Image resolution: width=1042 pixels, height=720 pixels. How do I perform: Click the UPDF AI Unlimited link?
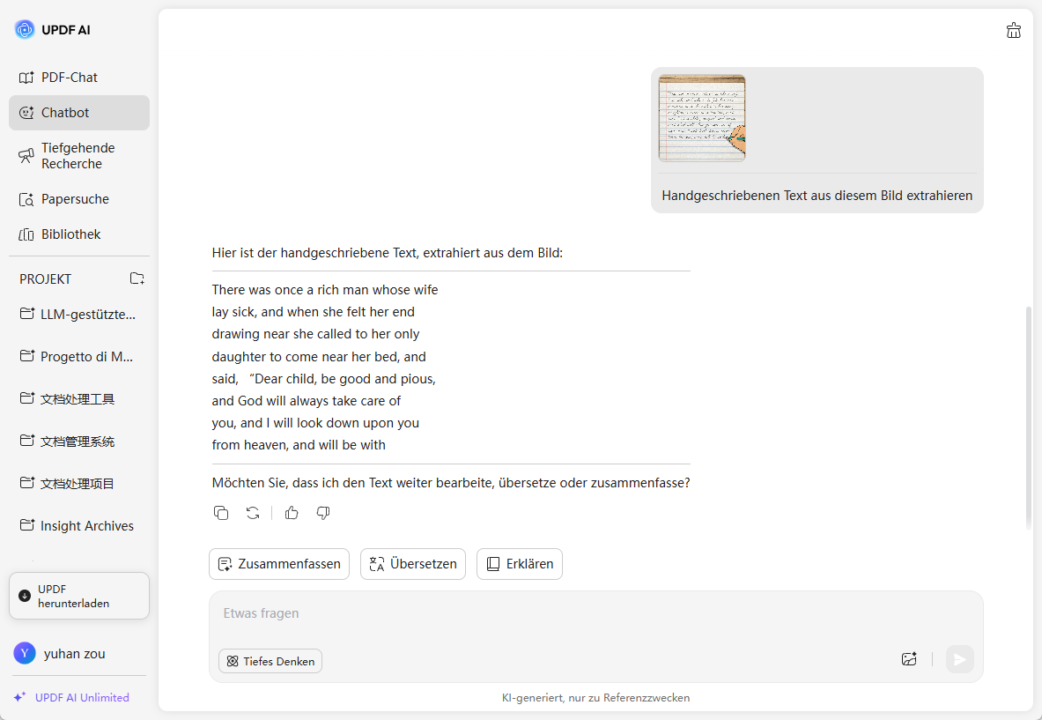(82, 697)
